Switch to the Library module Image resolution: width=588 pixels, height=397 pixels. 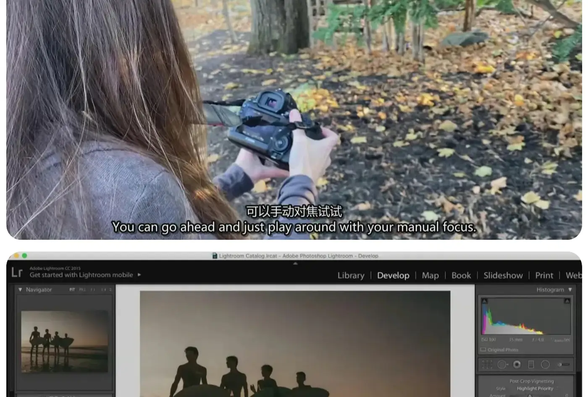(351, 276)
